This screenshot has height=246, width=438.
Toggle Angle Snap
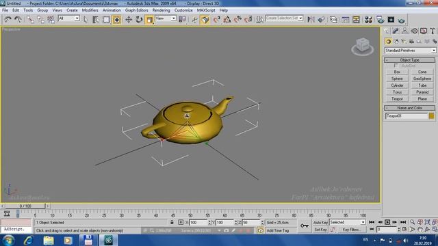227,20
